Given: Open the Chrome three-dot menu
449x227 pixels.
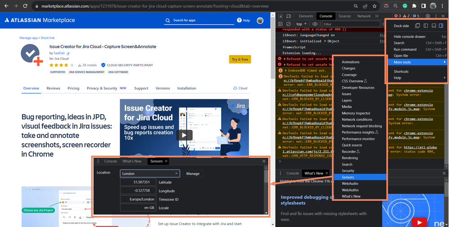Looking at the screenshot, I should (443, 6).
